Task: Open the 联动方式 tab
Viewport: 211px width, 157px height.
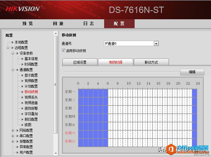Action: coord(151,62)
